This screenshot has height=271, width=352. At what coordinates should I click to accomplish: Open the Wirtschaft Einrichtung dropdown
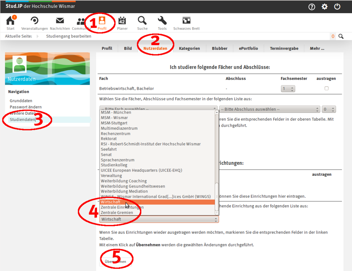point(159,219)
